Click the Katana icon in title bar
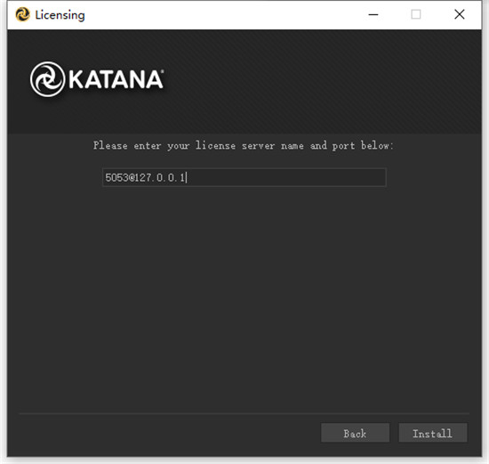The width and height of the screenshot is (489, 464). click(x=22, y=14)
